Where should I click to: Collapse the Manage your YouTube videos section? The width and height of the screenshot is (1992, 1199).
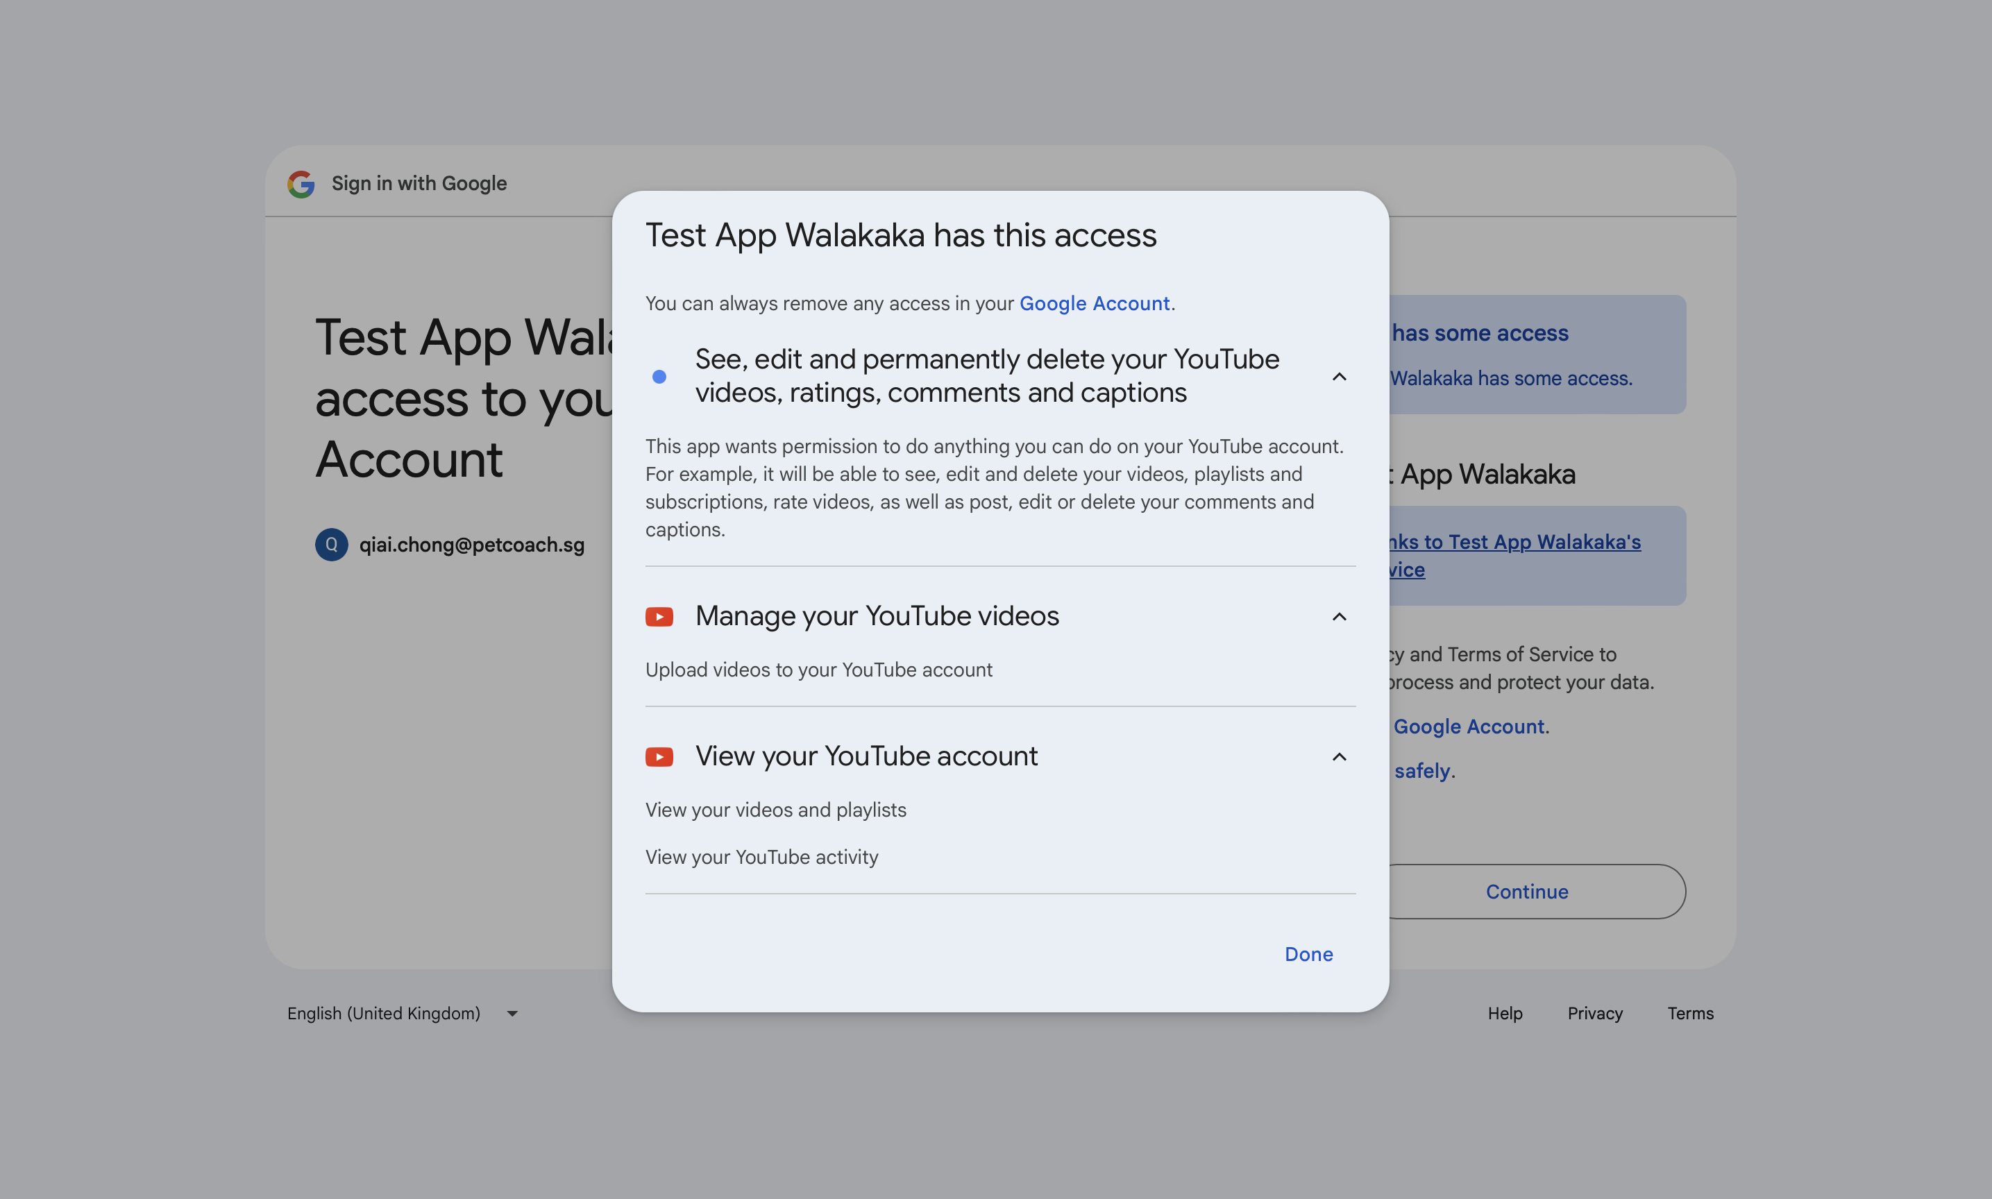pyautogui.click(x=1339, y=616)
